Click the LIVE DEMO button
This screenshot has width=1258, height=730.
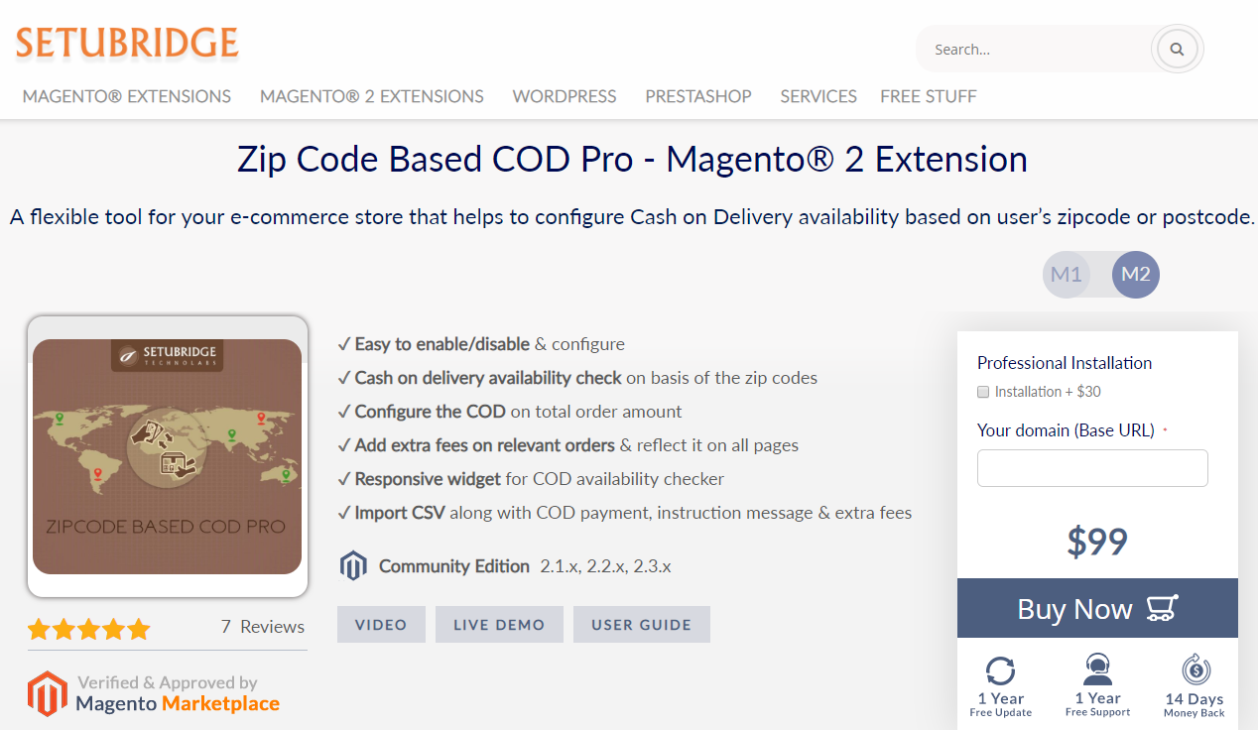pos(499,624)
